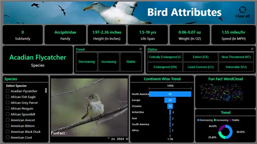Viewport: 257px width, 144px height.
Task: Click the South America bar in funnel chart
Action: coord(170,124)
